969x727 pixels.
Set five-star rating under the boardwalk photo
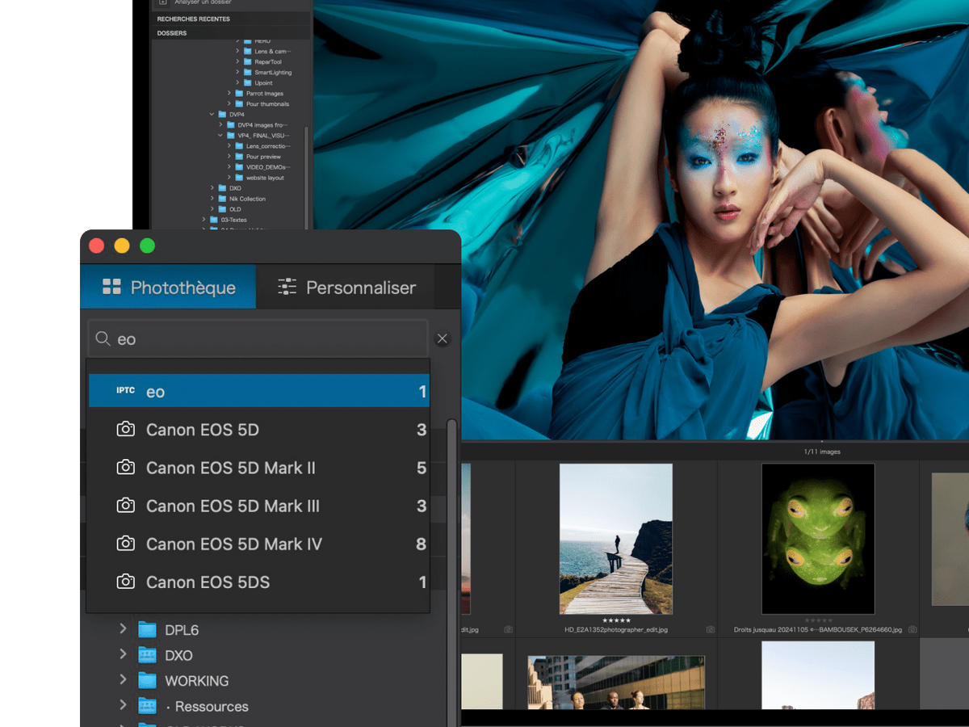616,620
